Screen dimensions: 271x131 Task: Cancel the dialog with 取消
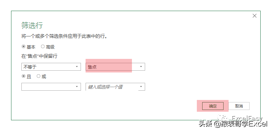pyautogui.click(x=239, y=106)
